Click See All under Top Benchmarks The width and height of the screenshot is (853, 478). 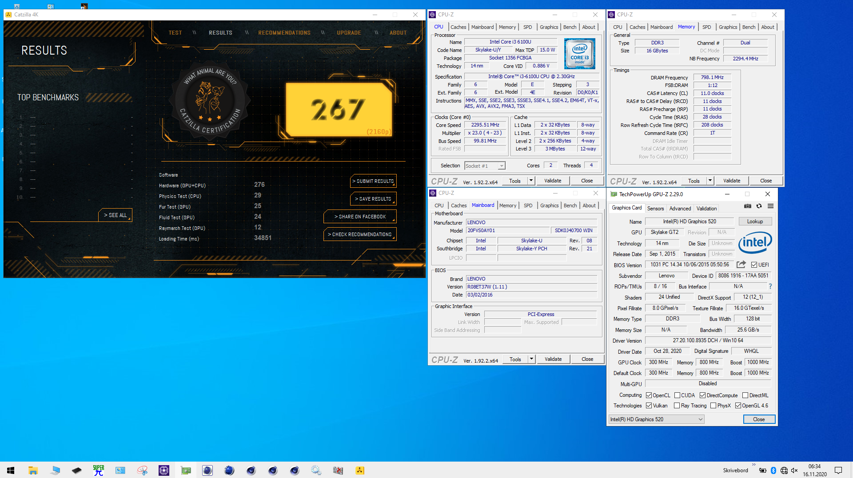pyautogui.click(x=116, y=215)
